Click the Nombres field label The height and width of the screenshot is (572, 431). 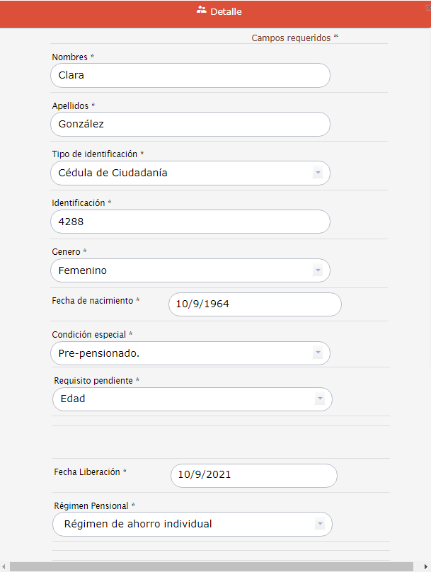[x=73, y=57]
